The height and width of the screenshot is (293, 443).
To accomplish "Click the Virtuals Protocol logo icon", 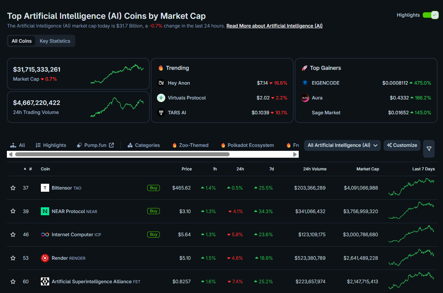I will click(161, 98).
